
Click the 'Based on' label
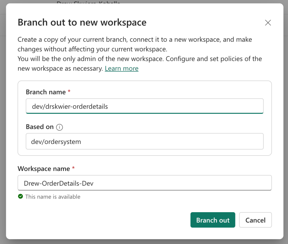click(x=40, y=127)
